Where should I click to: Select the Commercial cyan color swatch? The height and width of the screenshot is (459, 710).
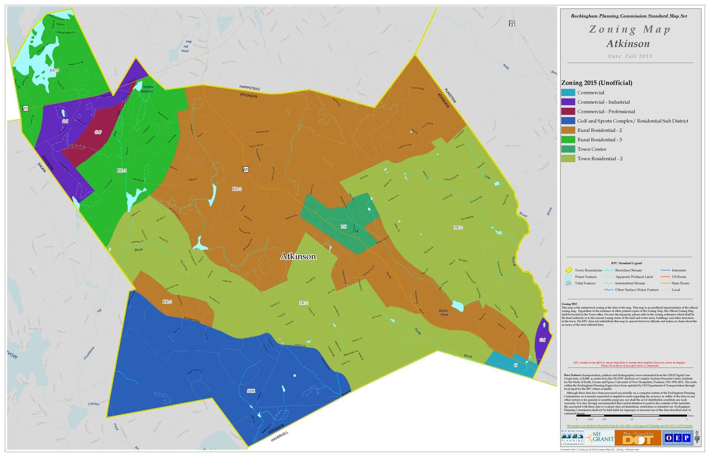pos(568,92)
